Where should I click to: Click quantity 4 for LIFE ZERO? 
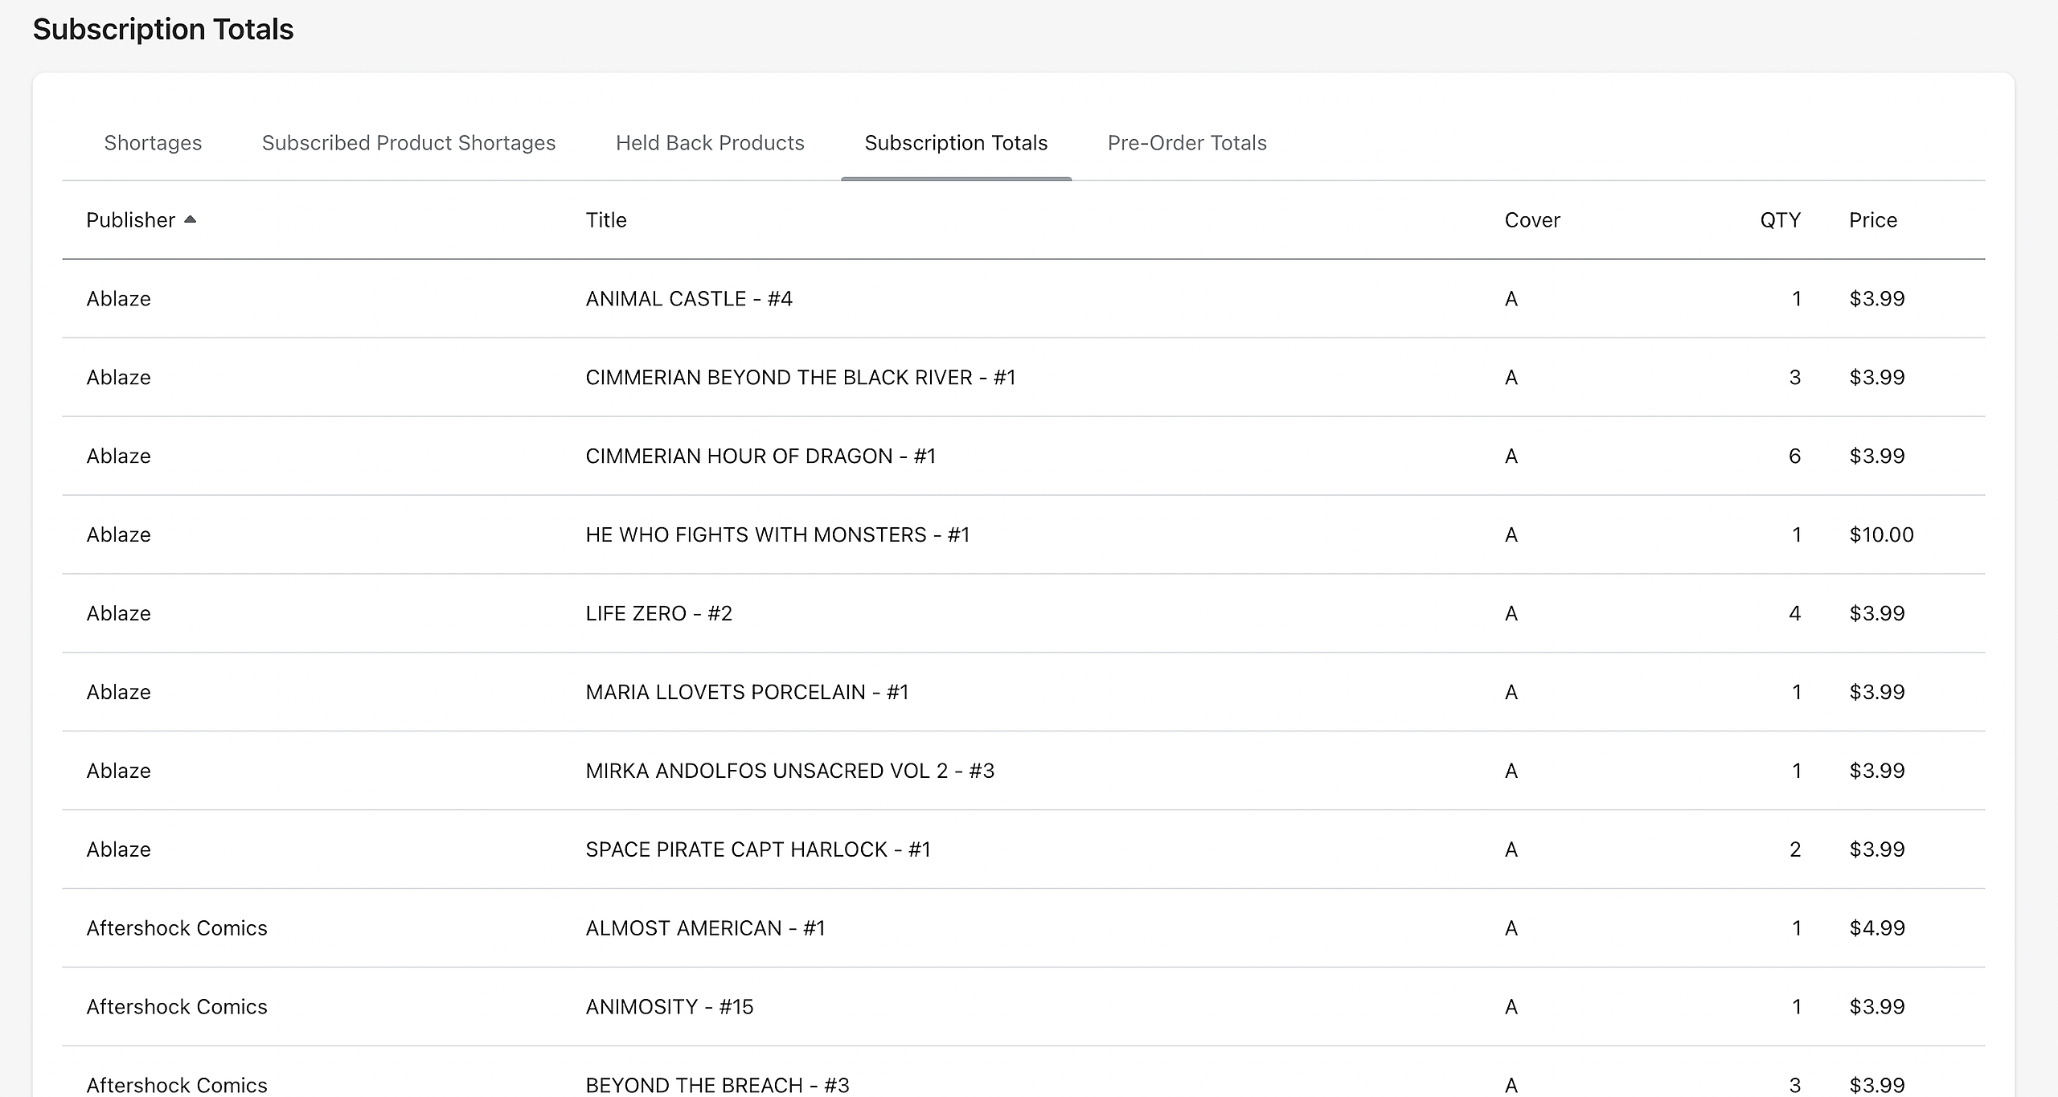coord(1794,614)
